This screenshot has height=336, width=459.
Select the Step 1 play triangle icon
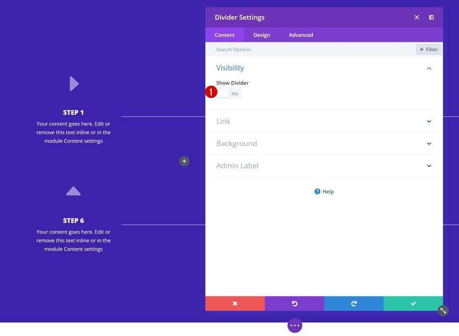click(x=74, y=84)
